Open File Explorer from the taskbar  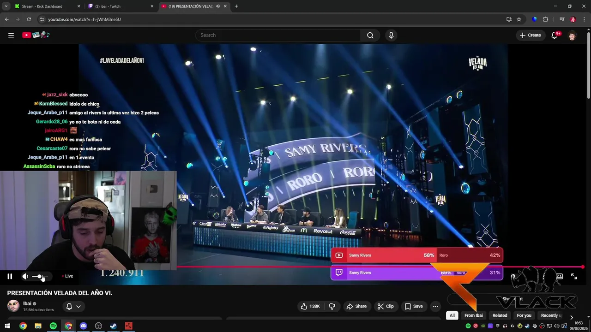(x=38, y=326)
